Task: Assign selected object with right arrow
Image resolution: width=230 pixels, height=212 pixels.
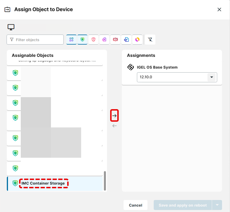Action: tap(114, 115)
